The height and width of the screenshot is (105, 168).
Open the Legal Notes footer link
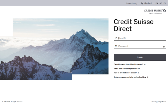162,102
